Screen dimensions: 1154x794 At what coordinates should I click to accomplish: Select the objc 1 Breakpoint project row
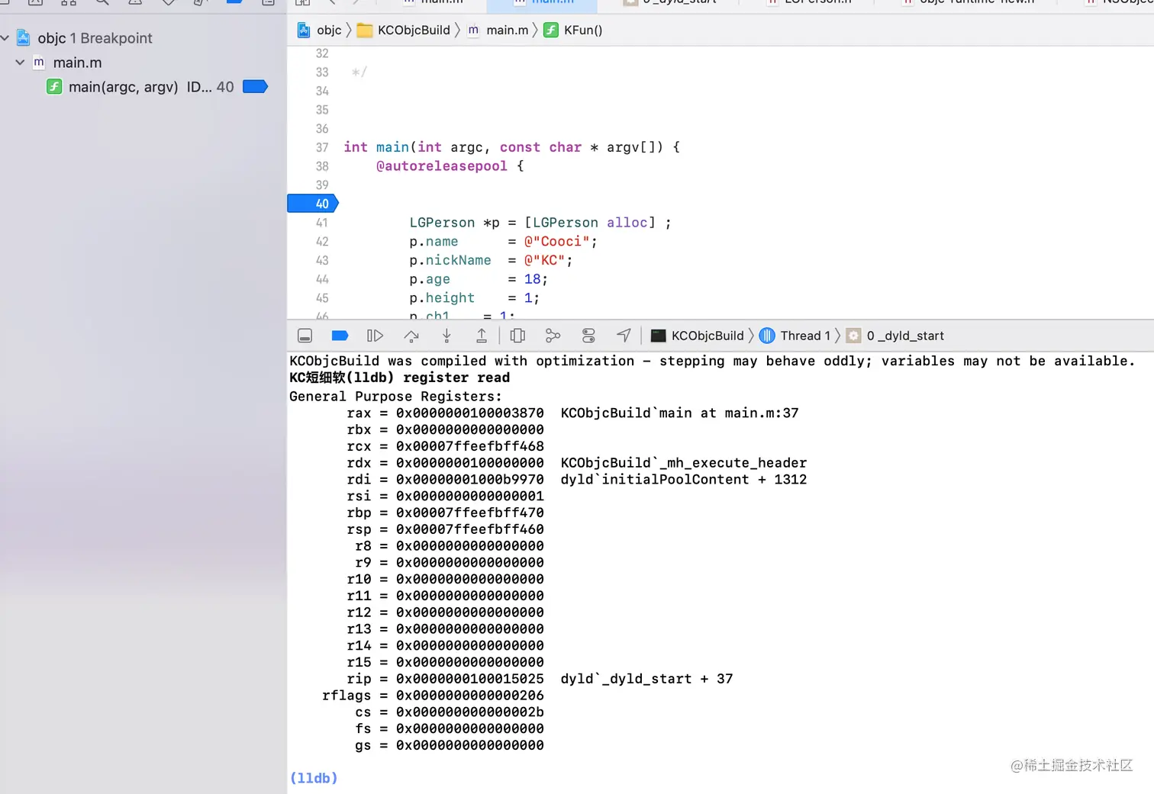(95, 38)
